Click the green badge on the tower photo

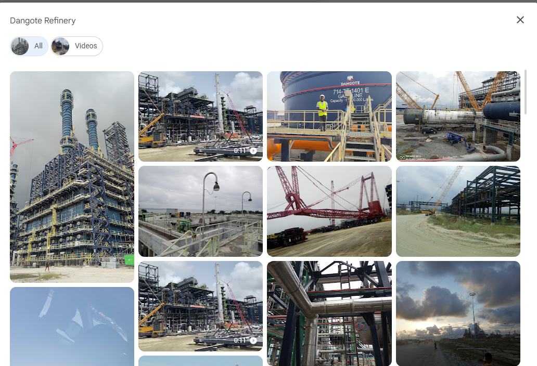click(x=130, y=260)
